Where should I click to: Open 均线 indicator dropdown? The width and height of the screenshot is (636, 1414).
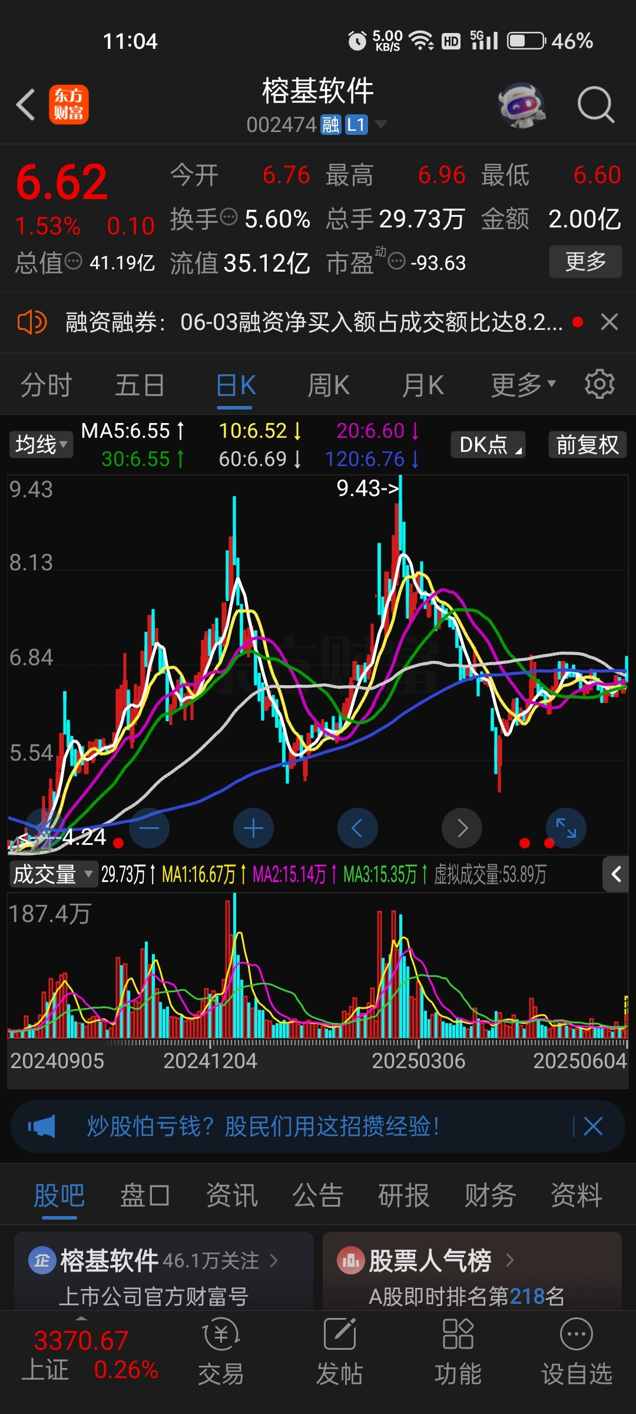tap(41, 444)
